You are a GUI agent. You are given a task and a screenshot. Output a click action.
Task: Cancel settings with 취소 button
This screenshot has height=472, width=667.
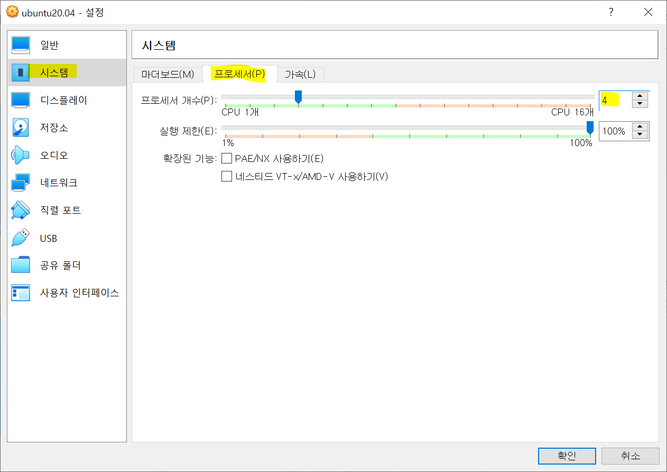coord(631,456)
